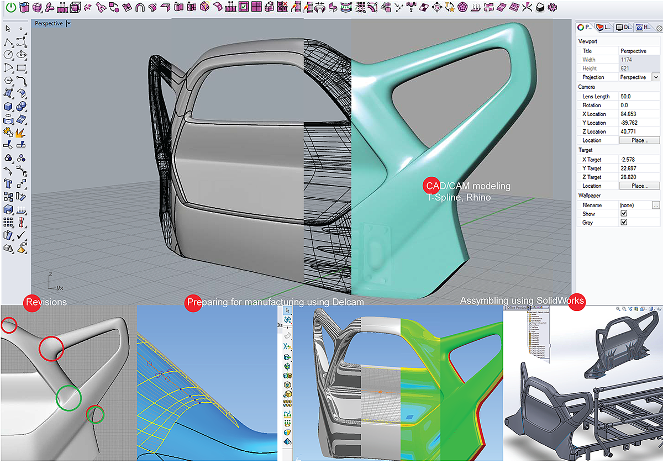This screenshot has height=469, width=663.
Task: Open the Perspective viewport title menu arrow
Action: point(69,24)
